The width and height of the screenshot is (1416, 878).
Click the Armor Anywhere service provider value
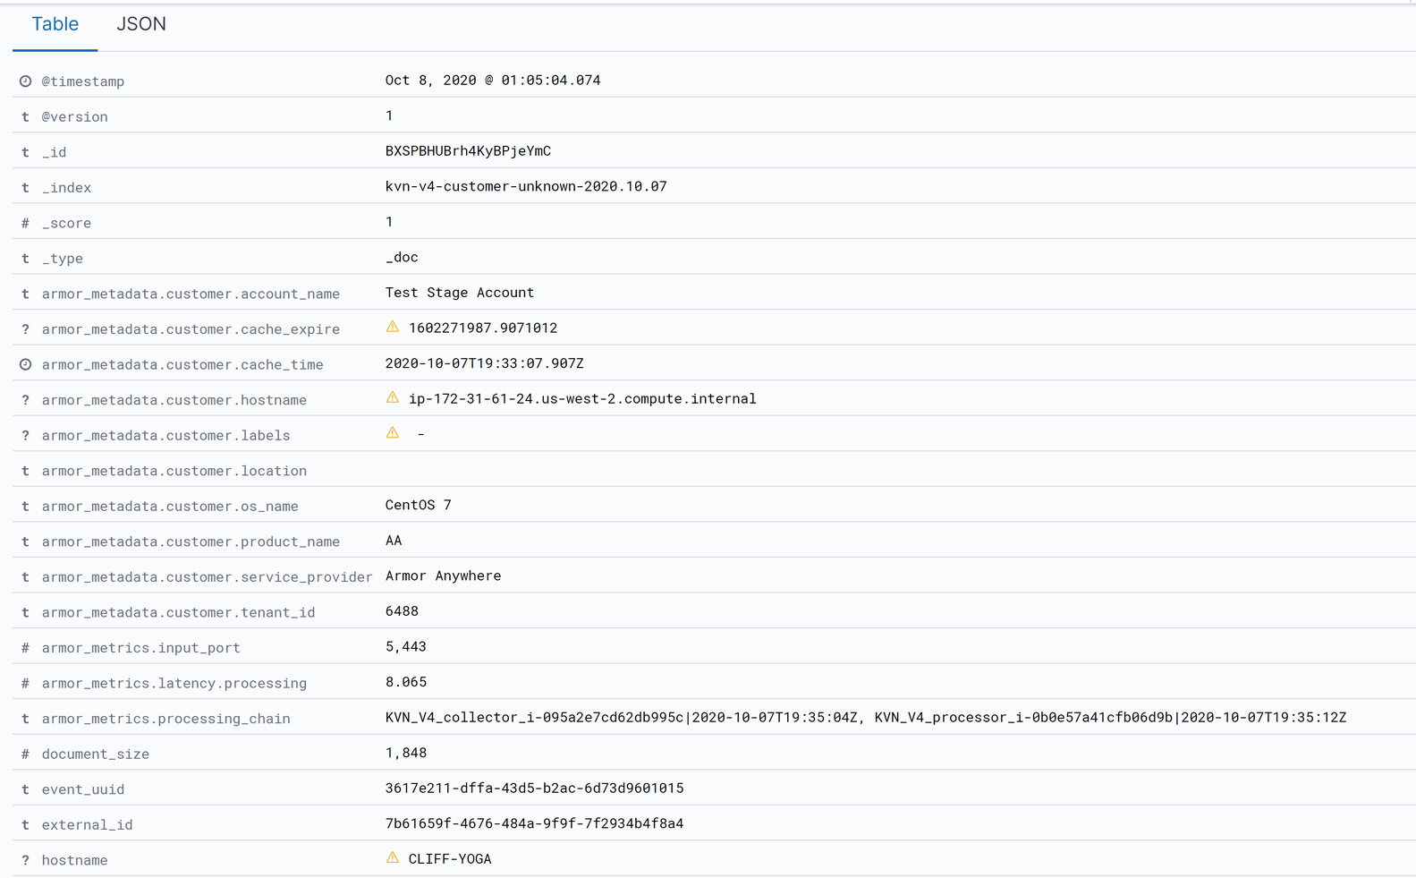click(443, 576)
